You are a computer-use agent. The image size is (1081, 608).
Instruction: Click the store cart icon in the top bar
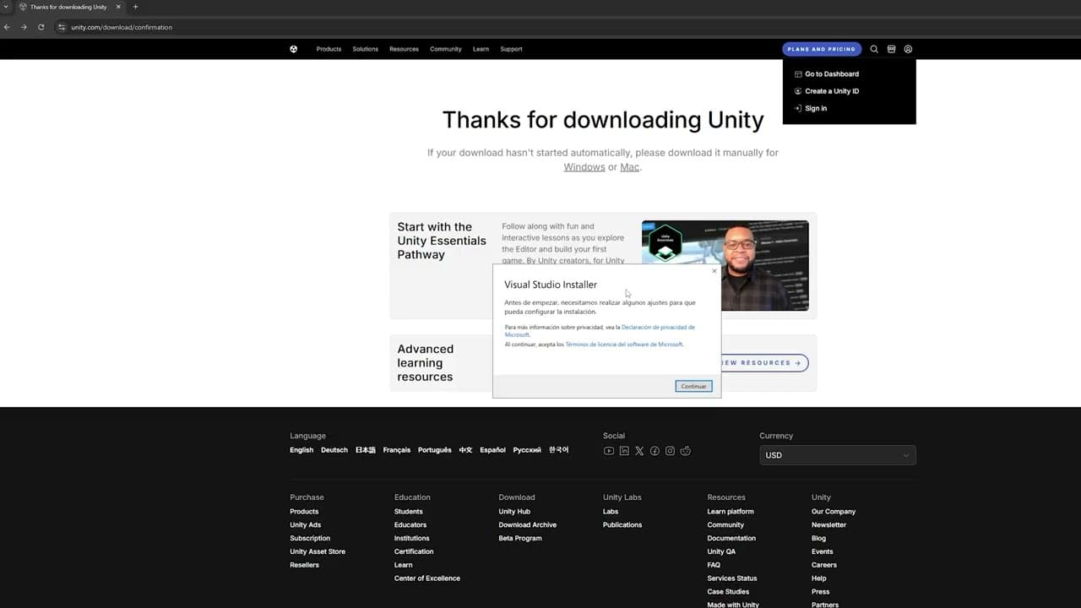click(891, 49)
